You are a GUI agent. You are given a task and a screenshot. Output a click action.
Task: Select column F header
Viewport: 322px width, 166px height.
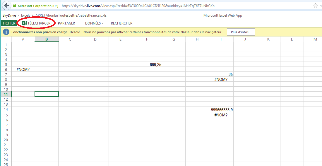coord(147,39)
